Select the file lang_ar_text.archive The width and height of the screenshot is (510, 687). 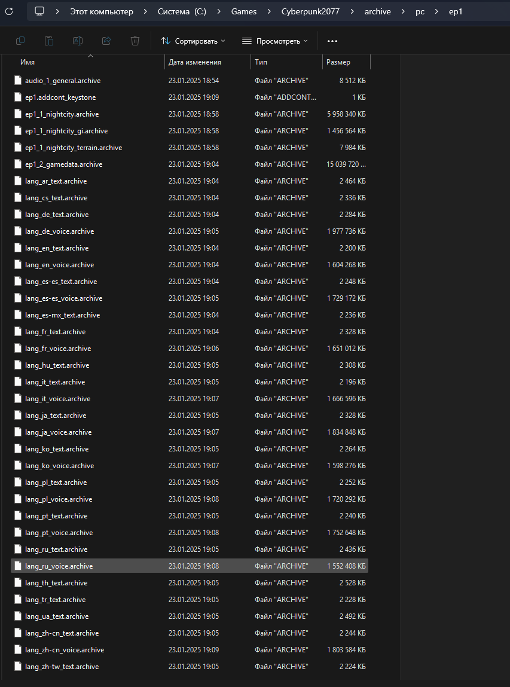(x=190, y=181)
